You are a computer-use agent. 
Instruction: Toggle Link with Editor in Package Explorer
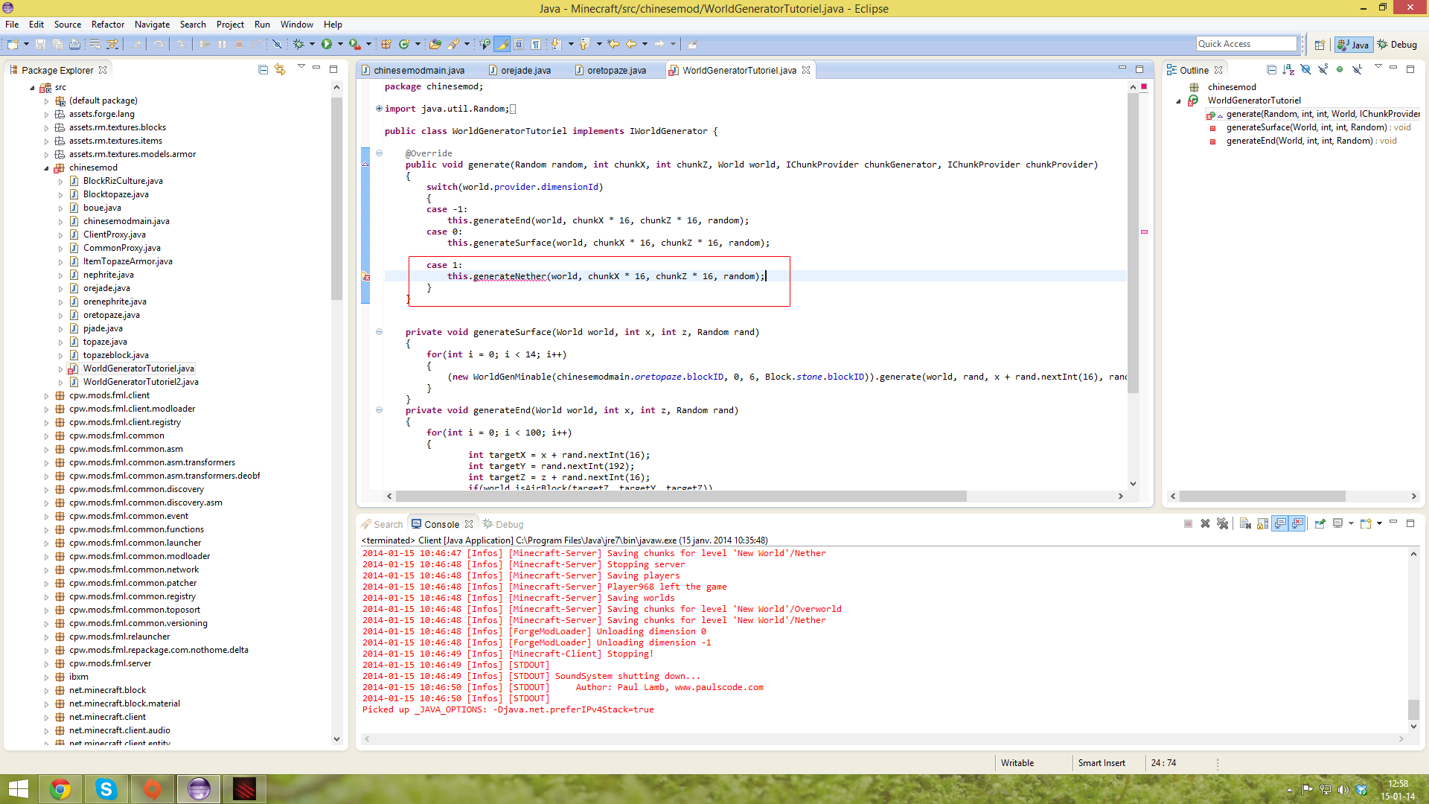tap(280, 70)
